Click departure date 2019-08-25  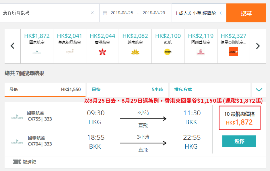(122, 13)
